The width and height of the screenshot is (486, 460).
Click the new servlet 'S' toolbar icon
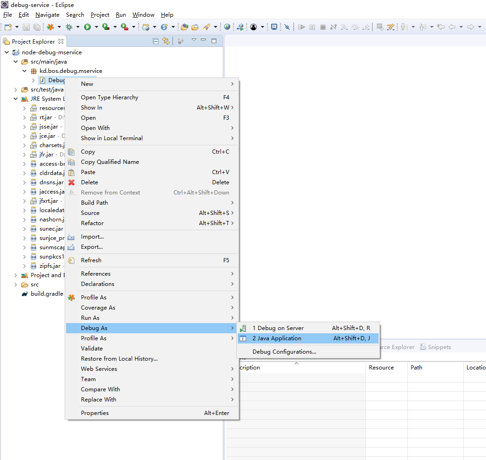point(164,27)
